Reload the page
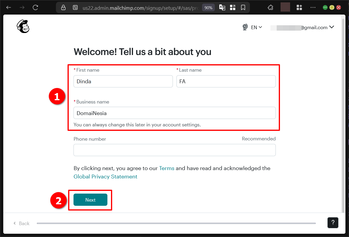The height and width of the screenshot is (237, 349). pyautogui.click(x=35, y=7)
